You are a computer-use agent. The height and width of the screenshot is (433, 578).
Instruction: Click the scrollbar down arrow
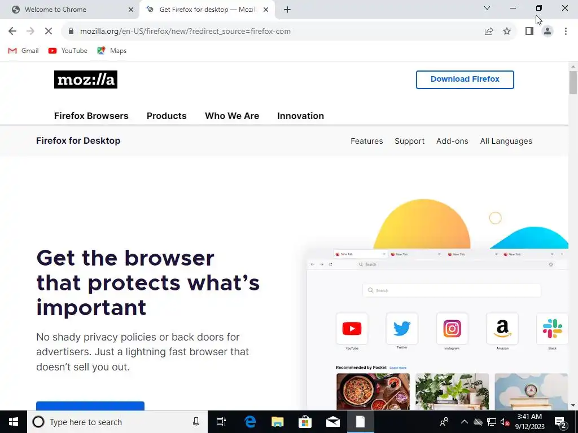click(x=573, y=406)
